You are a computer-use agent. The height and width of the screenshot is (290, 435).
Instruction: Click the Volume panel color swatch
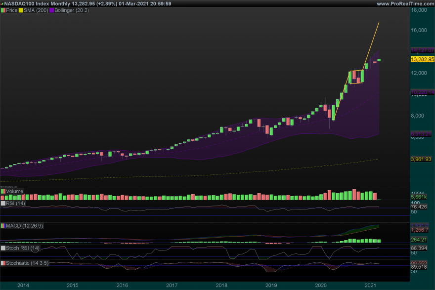(x=3, y=191)
